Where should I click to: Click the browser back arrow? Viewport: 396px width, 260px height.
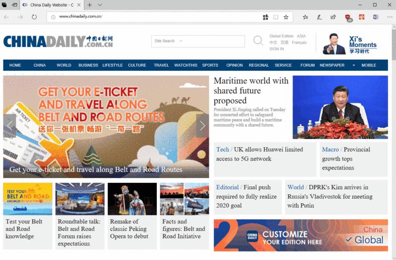(6, 17)
